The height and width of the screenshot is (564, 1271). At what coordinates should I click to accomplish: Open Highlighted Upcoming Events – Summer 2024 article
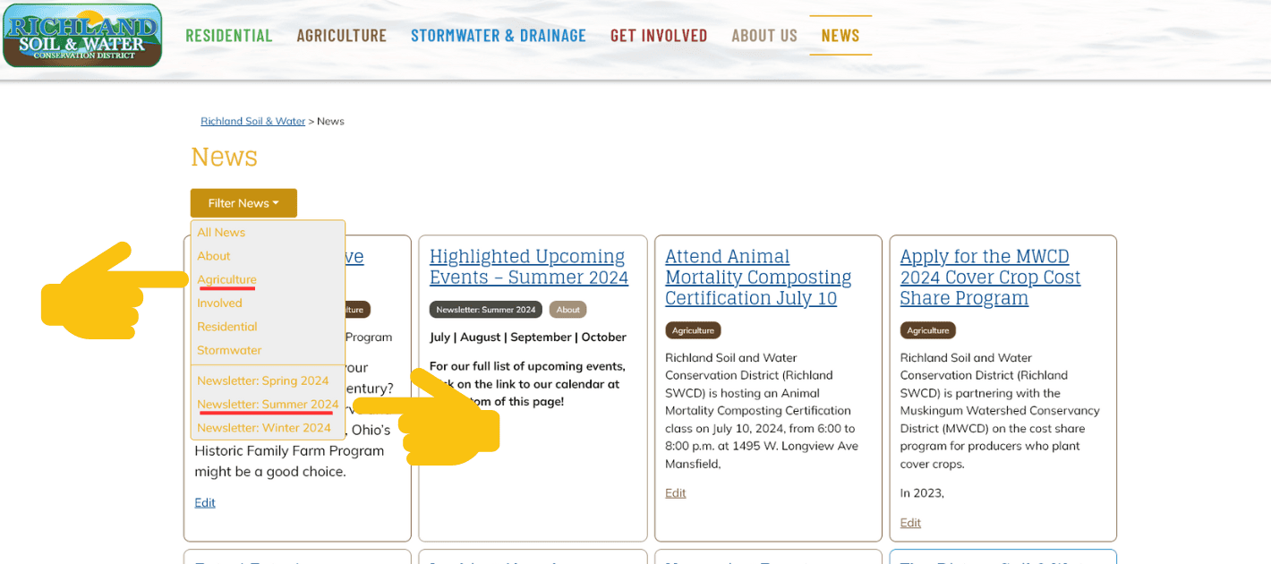[529, 267]
